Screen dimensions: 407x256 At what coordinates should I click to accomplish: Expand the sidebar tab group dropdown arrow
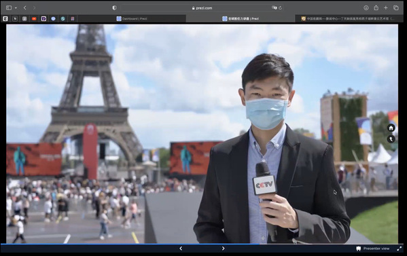tap(16, 8)
